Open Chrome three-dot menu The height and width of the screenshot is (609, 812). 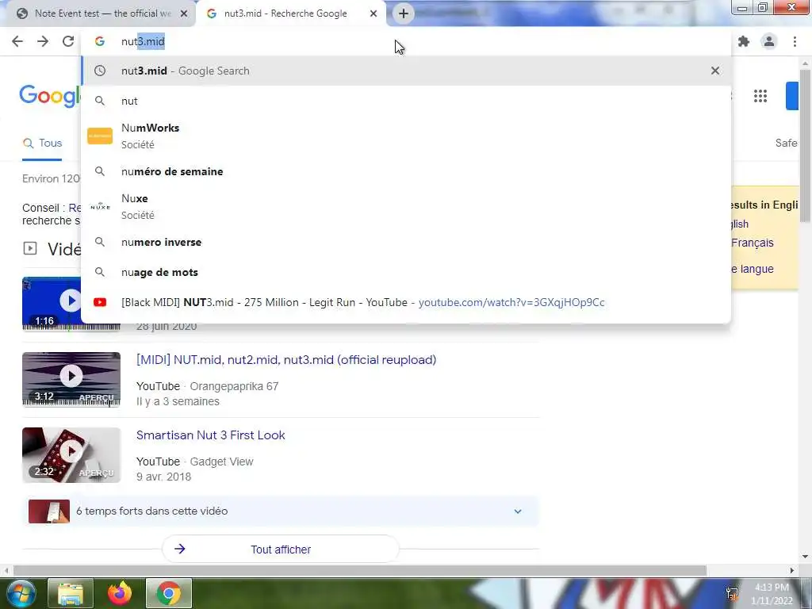(x=795, y=41)
